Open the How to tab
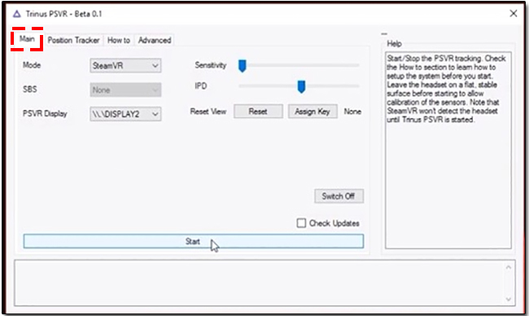Image resolution: width=529 pixels, height=316 pixels. click(119, 40)
